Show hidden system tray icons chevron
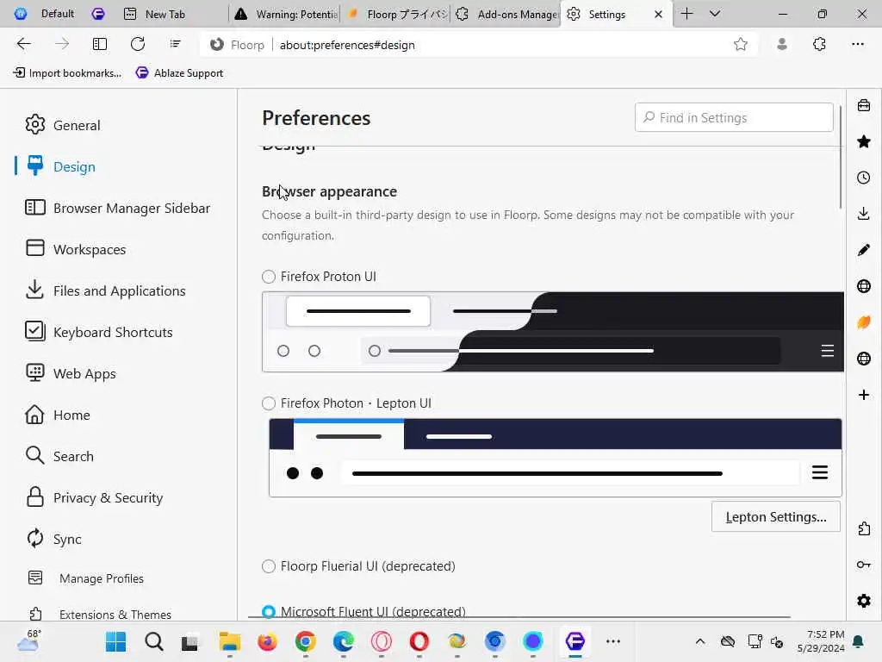This screenshot has width=882, height=662. coord(699,641)
